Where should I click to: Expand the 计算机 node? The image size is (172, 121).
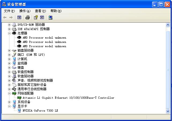(9, 59)
